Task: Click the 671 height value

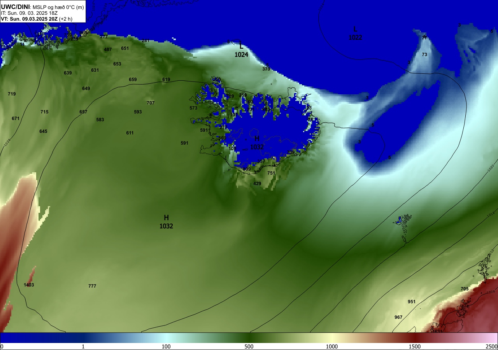Action: [16, 118]
